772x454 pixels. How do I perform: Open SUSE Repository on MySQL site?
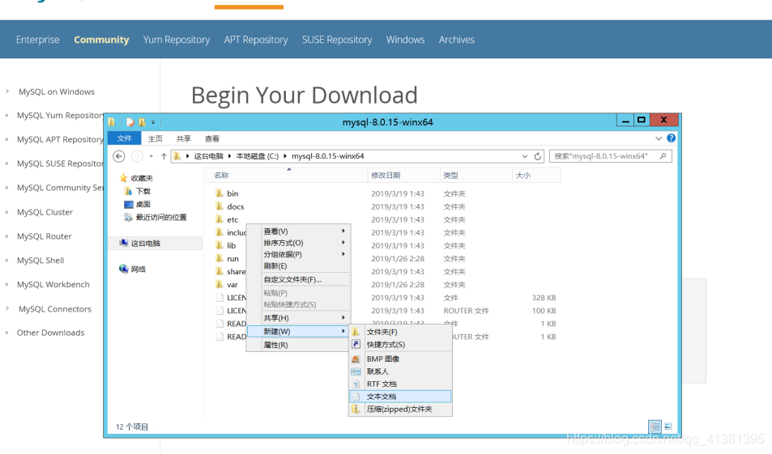coord(337,40)
